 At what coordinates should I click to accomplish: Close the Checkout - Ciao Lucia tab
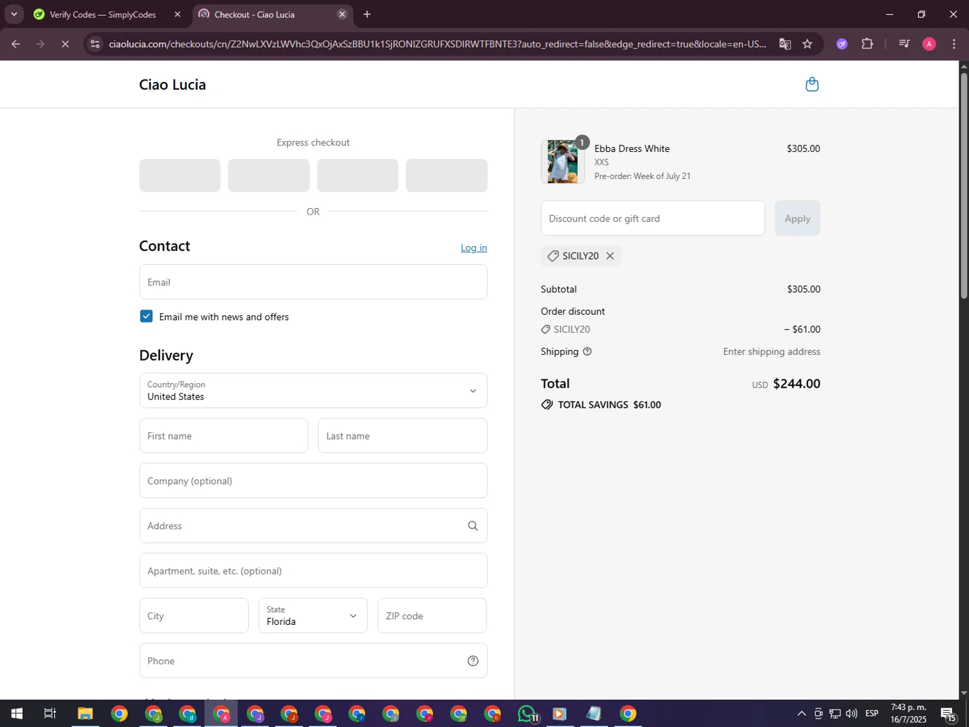(342, 14)
